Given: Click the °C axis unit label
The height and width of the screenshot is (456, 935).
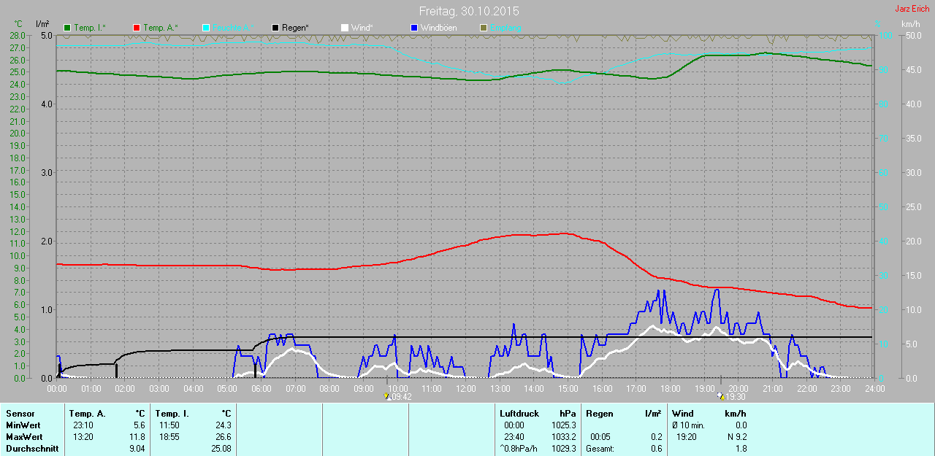Looking at the screenshot, I should [x=19, y=24].
